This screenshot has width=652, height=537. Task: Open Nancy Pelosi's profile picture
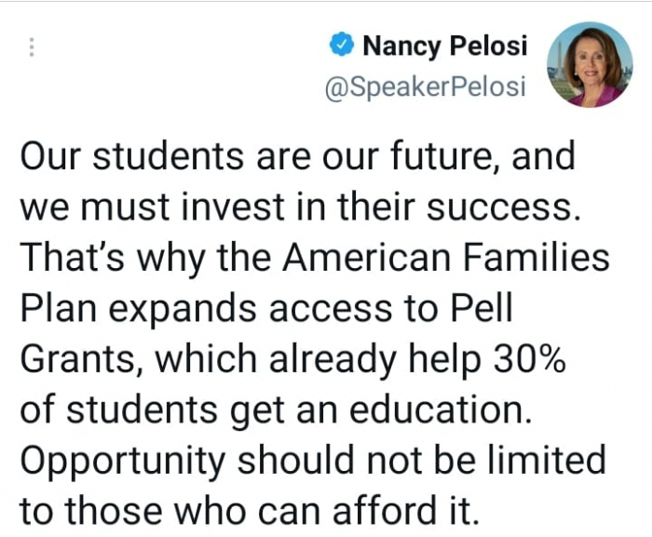tap(589, 64)
